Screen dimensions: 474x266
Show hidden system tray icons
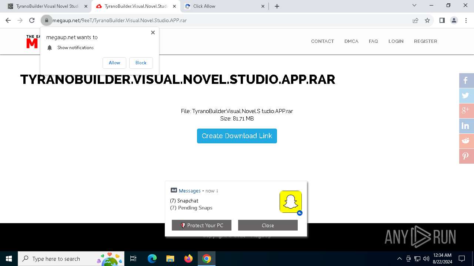[399, 259]
